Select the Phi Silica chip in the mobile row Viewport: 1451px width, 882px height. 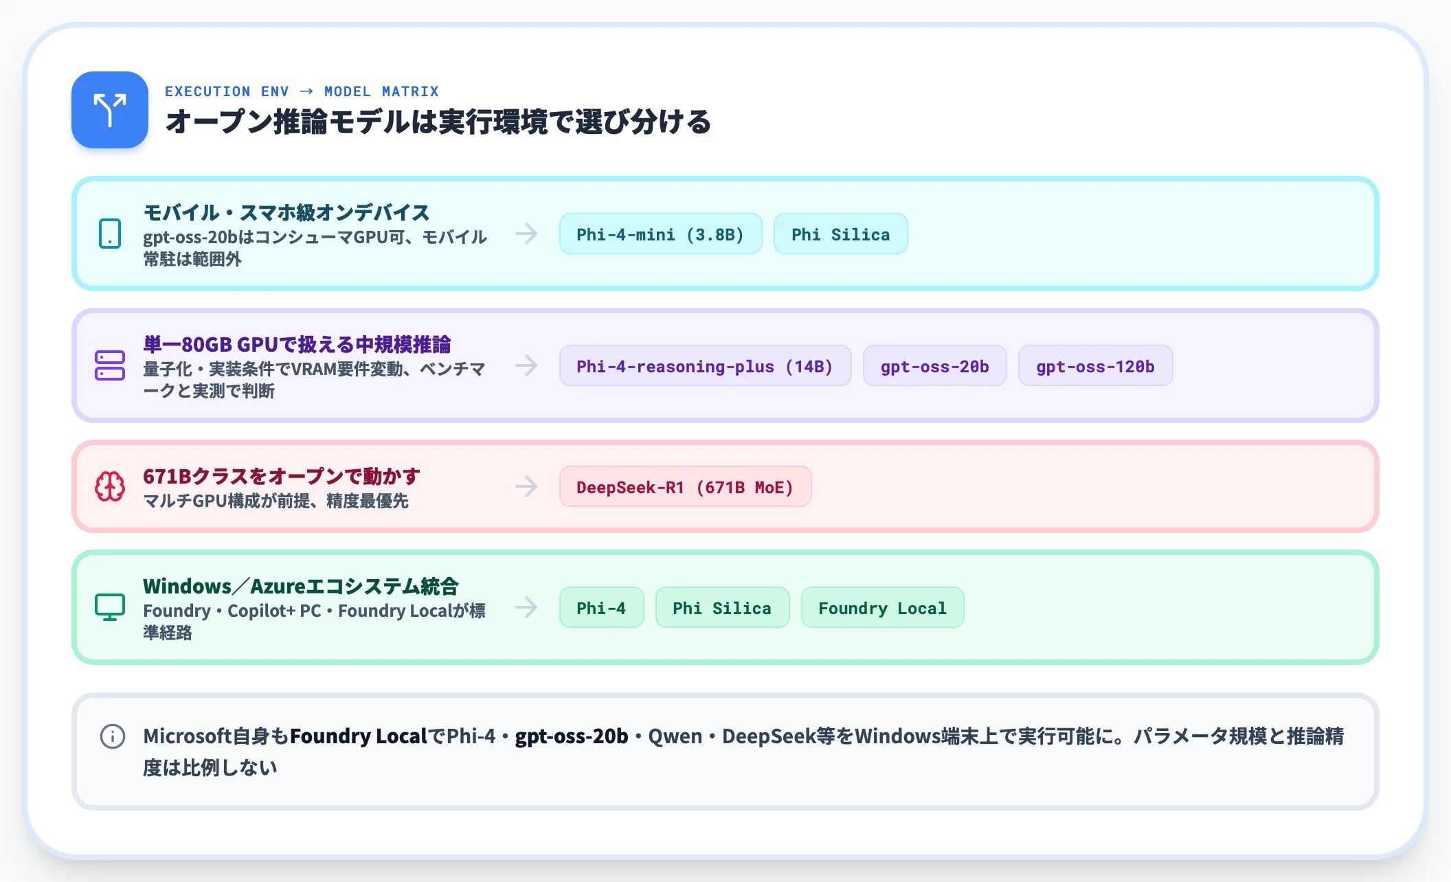[x=840, y=234]
